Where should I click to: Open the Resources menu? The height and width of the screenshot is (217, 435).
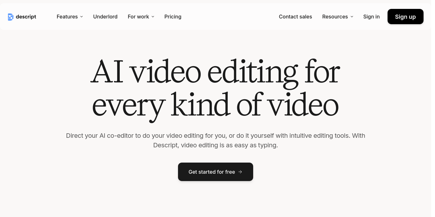335,17
